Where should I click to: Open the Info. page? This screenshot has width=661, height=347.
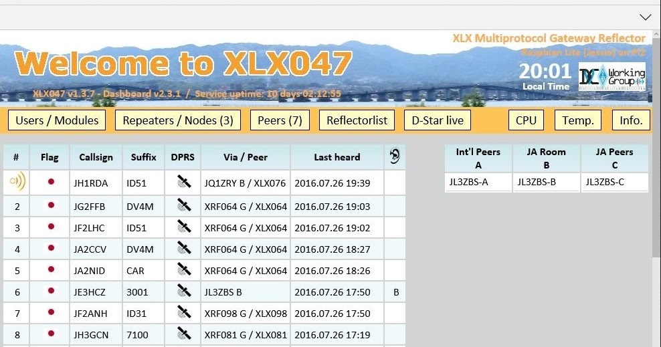coord(631,120)
